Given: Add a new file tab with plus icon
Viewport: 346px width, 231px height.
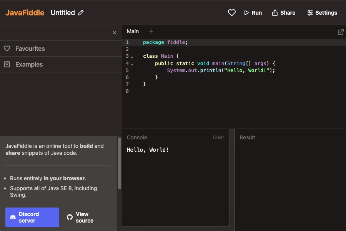Looking at the screenshot, I should pos(151,31).
